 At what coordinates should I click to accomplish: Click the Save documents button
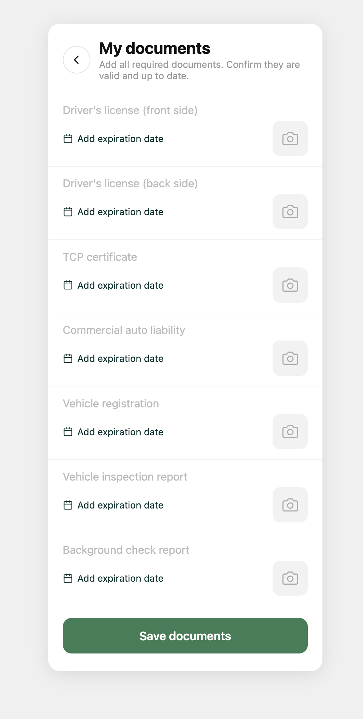click(185, 636)
